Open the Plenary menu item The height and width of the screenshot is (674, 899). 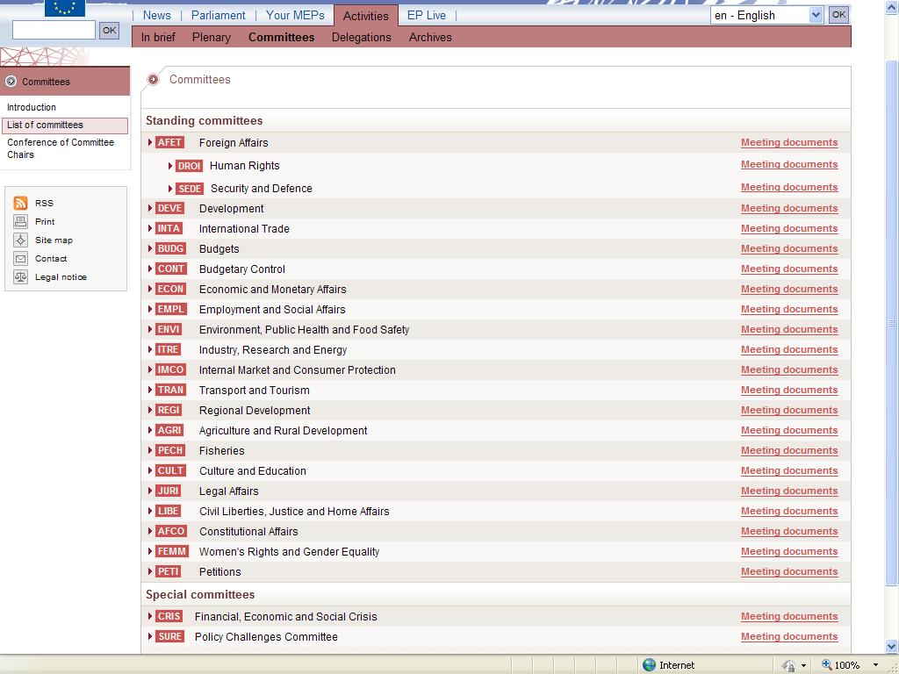[211, 37]
